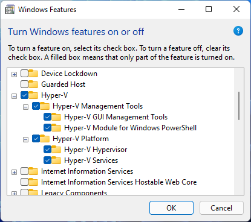The image size is (251, 222).
Task: Confirm changes with the OK button
Action: coord(171,208)
